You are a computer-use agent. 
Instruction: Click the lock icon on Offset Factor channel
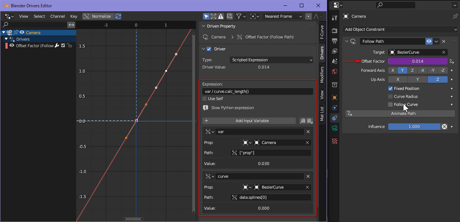click(69, 46)
